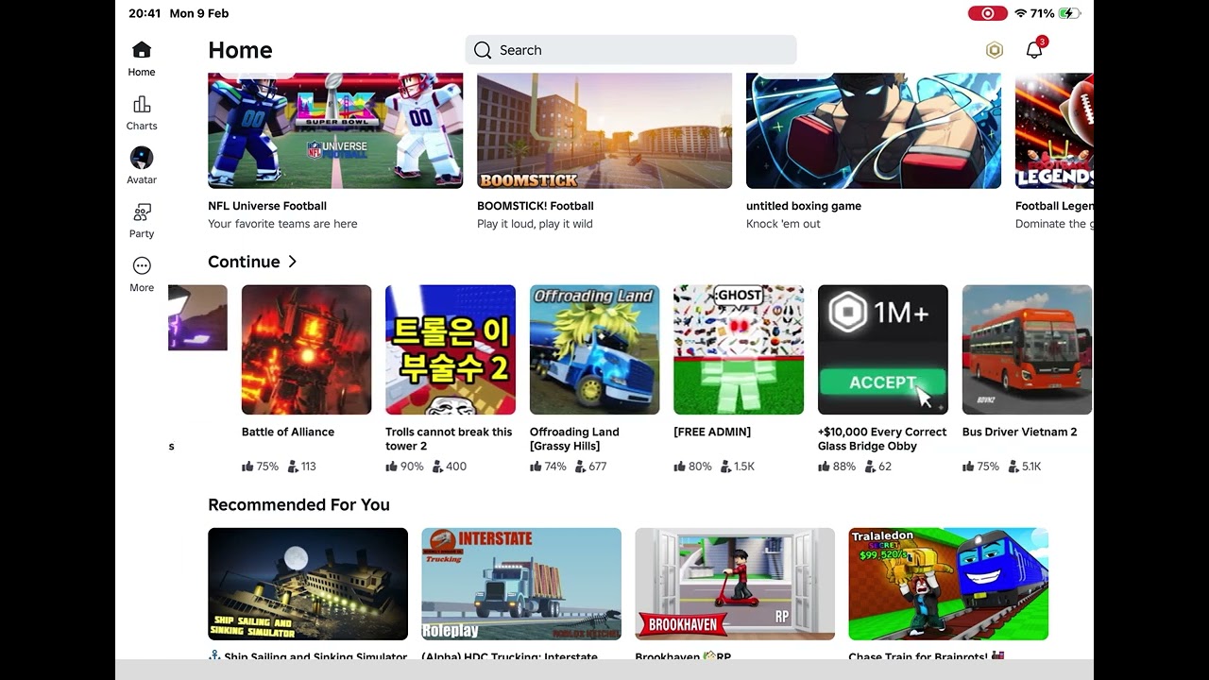Viewport: 1209px width, 680px height.
Task: Open the More sidebar menu
Action: [142, 265]
